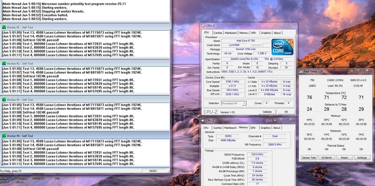This screenshot has width=375, height=186.
Task: Open the disabled Processor #1 selection dropdown
Action: (234, 103)
